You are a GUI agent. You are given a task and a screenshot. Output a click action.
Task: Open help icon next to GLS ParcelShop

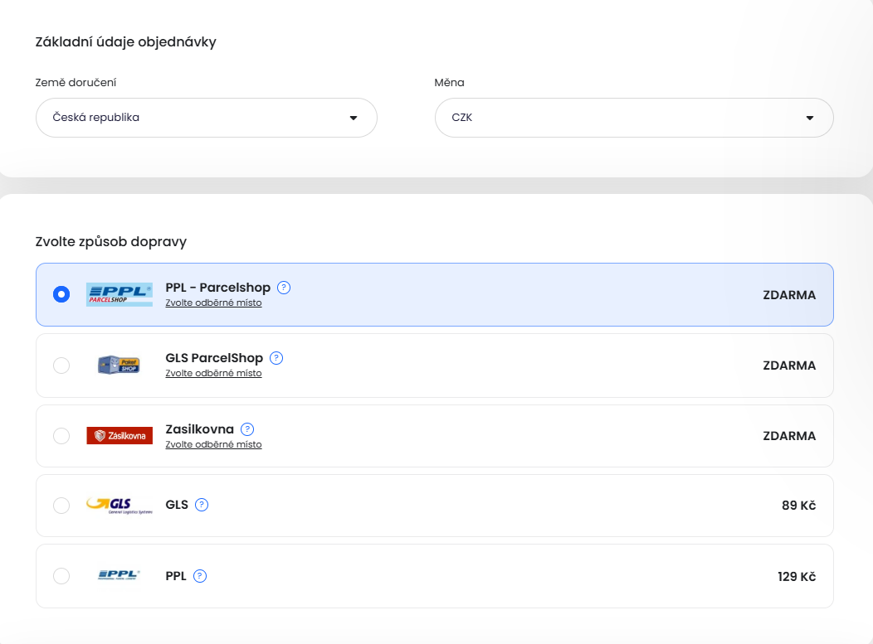tap(276, 358)
